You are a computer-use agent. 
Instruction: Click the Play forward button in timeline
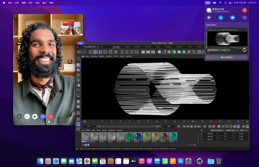pyautogui.click(x=192, y=126)
